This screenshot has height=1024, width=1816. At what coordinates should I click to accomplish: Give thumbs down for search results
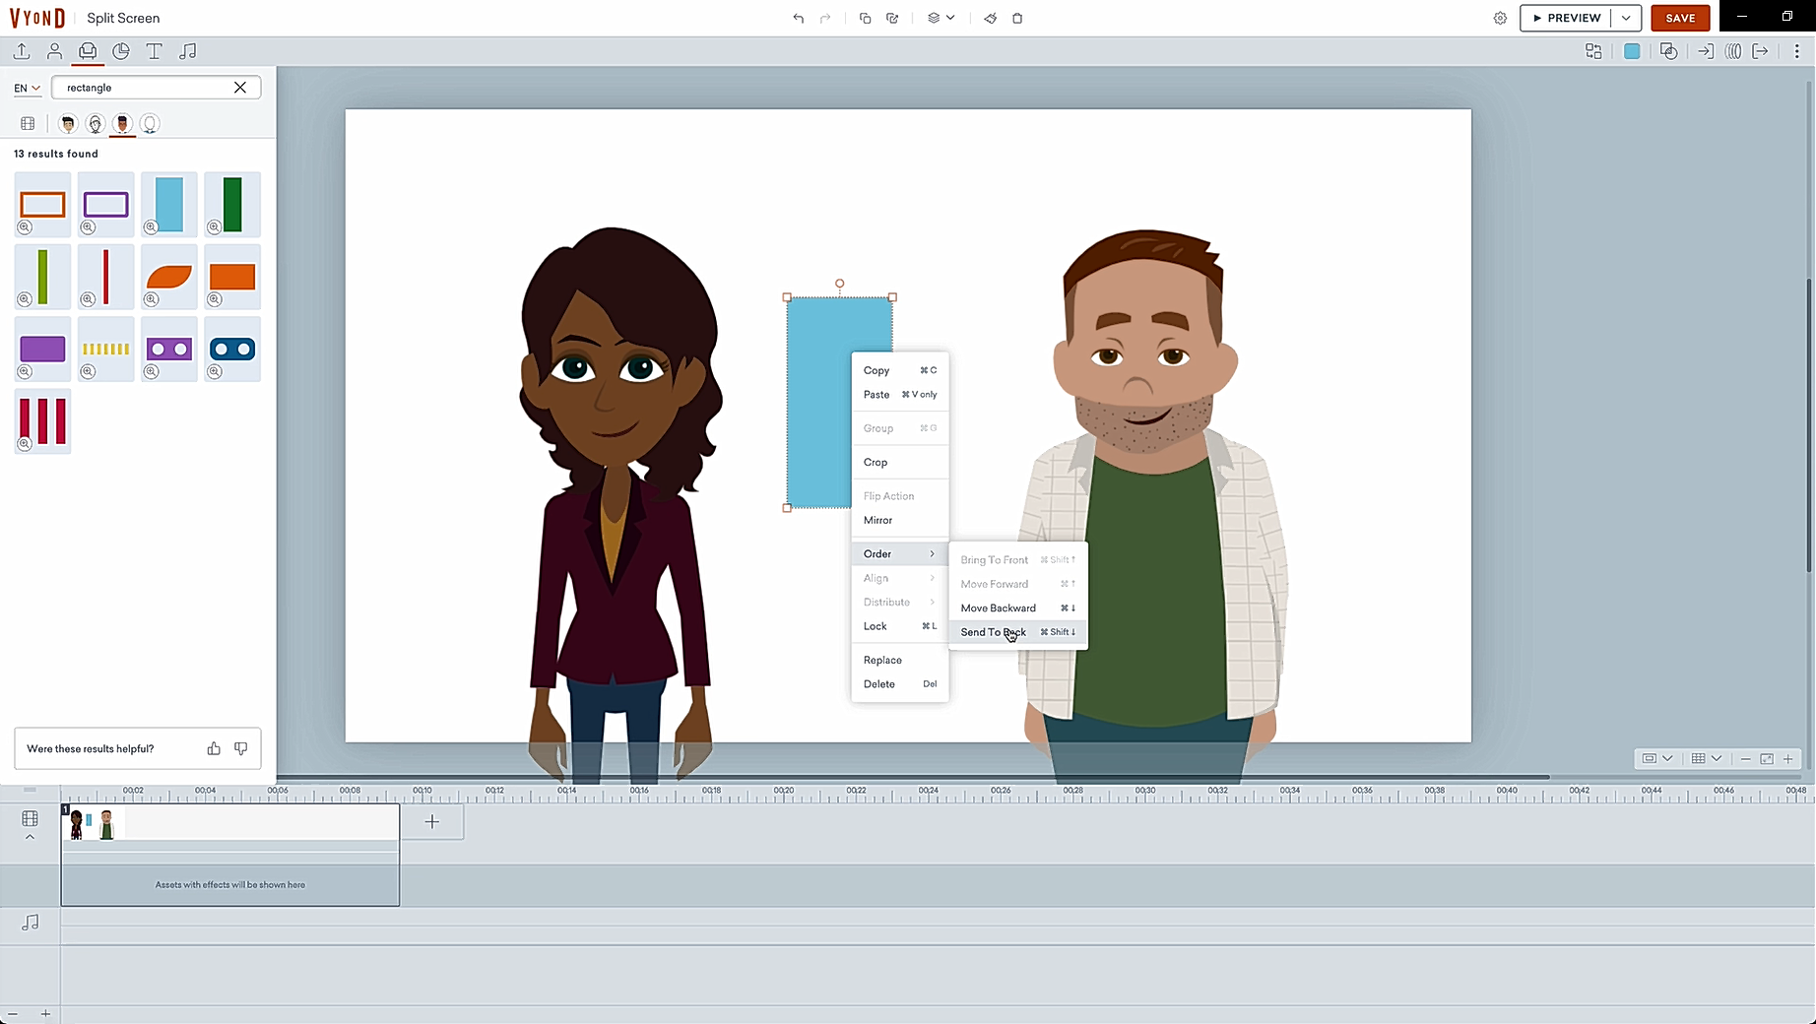point(240,748)
